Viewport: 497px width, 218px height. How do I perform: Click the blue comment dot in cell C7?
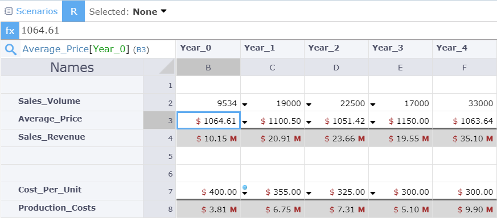[x=245, y=187]
